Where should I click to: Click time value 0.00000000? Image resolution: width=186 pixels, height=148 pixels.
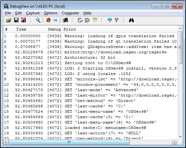28,36
